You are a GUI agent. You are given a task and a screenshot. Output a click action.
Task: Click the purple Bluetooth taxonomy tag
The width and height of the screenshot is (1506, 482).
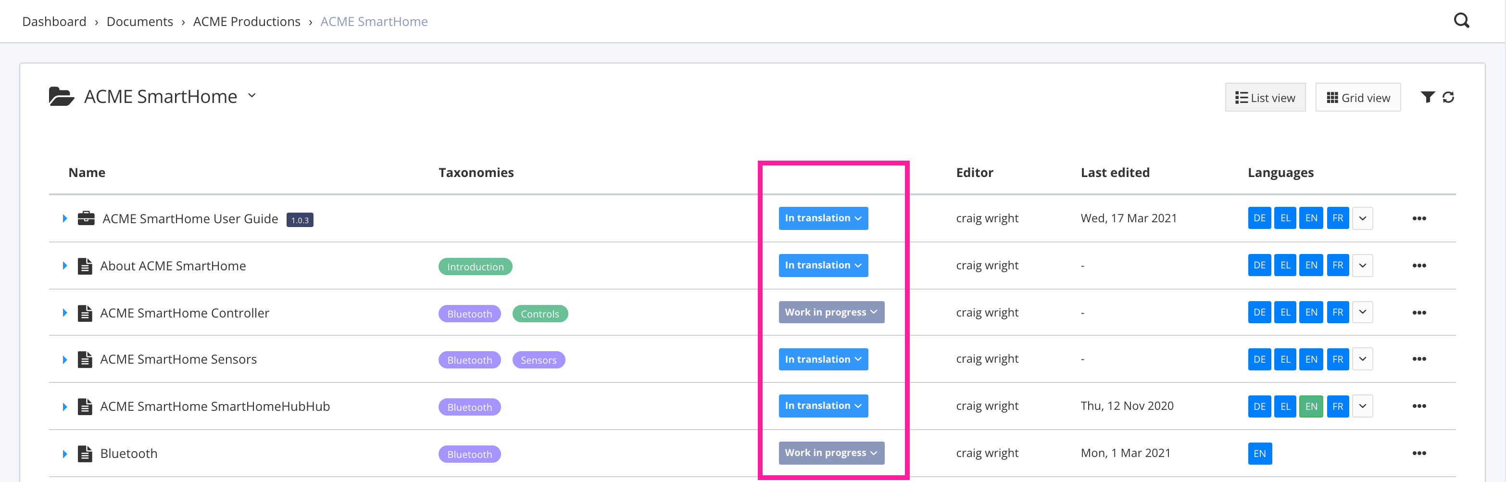[469, 314]
